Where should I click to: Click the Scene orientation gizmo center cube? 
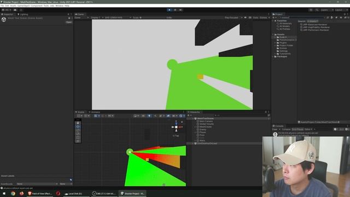point(176,127)
